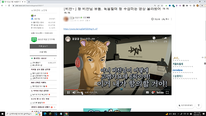The width and height of the screenshot is (206, 116).
Task: Open tab search chevron
Action: [x=190, y=2]
